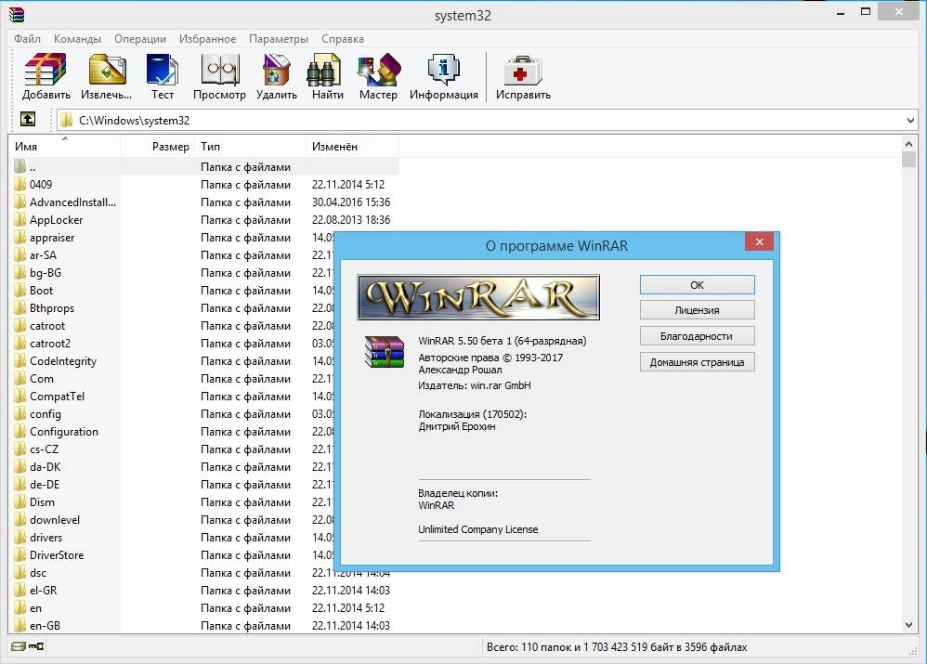Sort by the Имя column header
Viewport: 927px width, 664px height.
pyautogui.click(x=65, y=147)
